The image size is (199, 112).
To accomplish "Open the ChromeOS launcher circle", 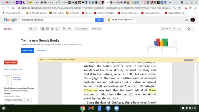I will click(3, 108).
